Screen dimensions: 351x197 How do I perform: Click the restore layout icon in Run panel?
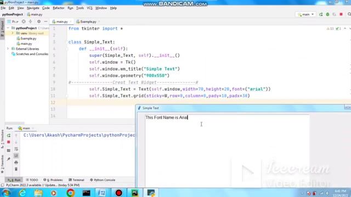pyautogui.click(x=9, y=150)
